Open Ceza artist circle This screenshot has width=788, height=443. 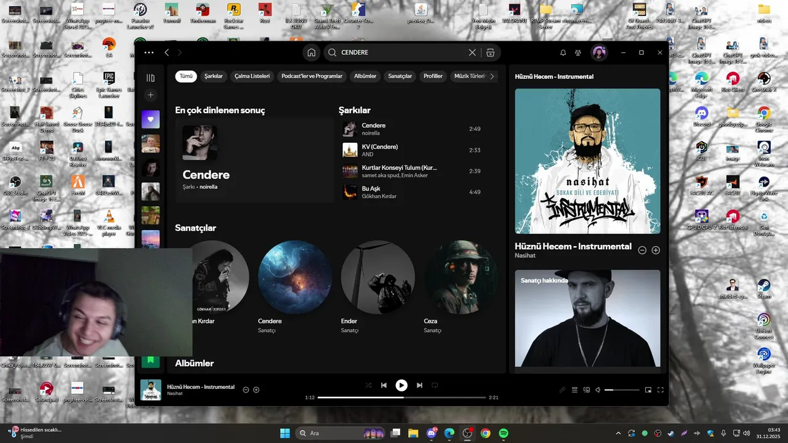coord(460,277)
